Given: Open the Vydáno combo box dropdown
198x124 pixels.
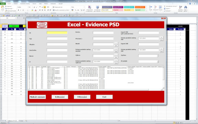Looking at the screenshot, I should coord(158,56).
